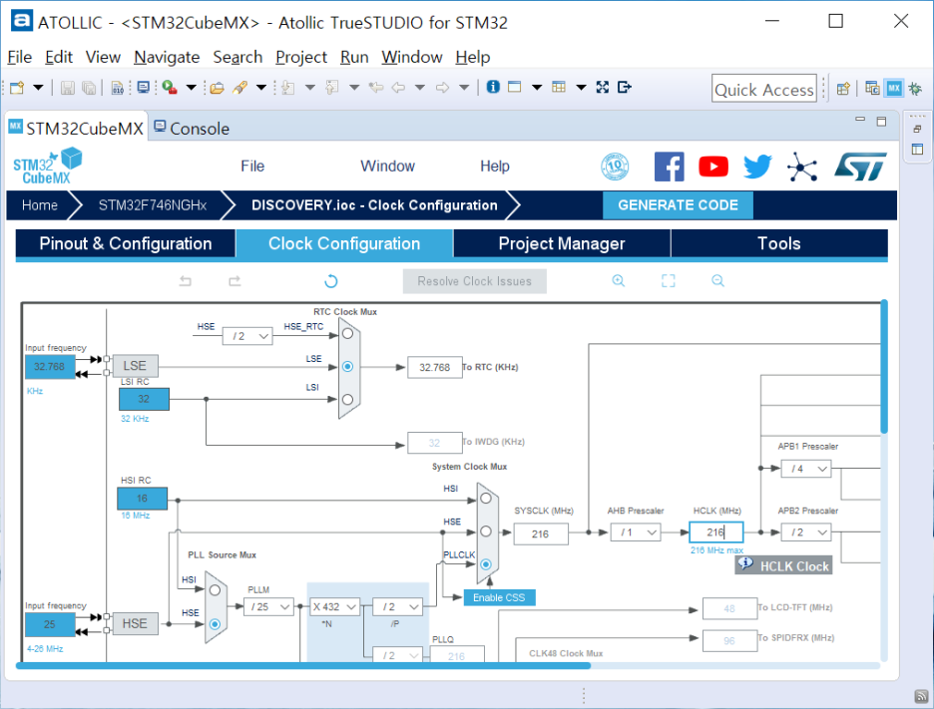
Task: Select HSI in PLL Source Mux
Action: tap(215, 590)
